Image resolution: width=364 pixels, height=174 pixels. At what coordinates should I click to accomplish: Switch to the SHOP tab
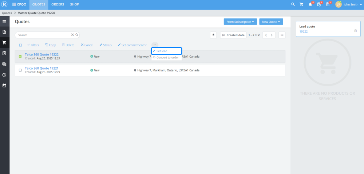click(x=75, y=4)
